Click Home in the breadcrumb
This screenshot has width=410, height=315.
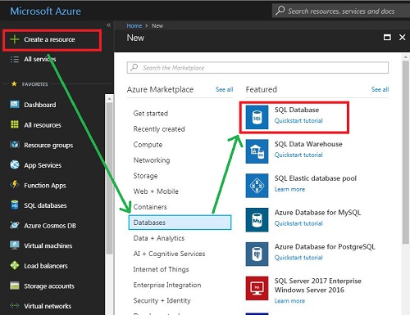click(x=134, y=25)
